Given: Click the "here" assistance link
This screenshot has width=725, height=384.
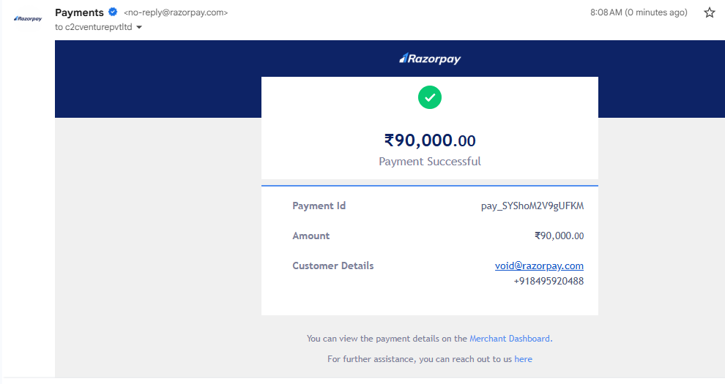Looking at the screenshot, I should pos(523,359).
